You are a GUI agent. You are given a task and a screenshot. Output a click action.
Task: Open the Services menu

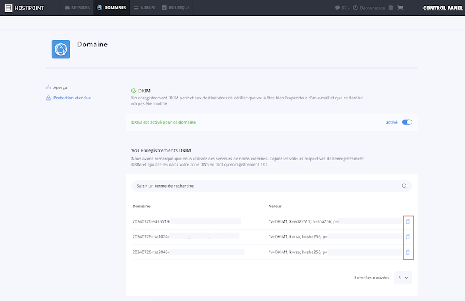pos(77,8)
